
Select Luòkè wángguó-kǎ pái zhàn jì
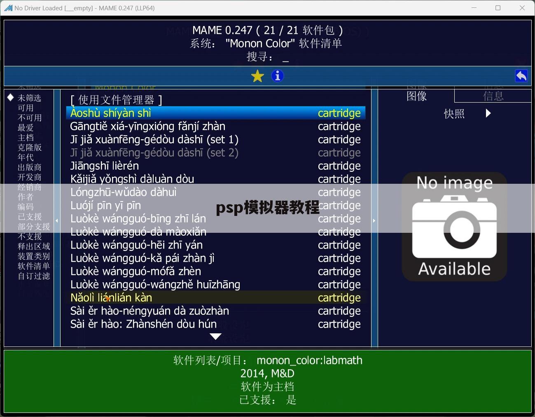click(x=215, y=258)
